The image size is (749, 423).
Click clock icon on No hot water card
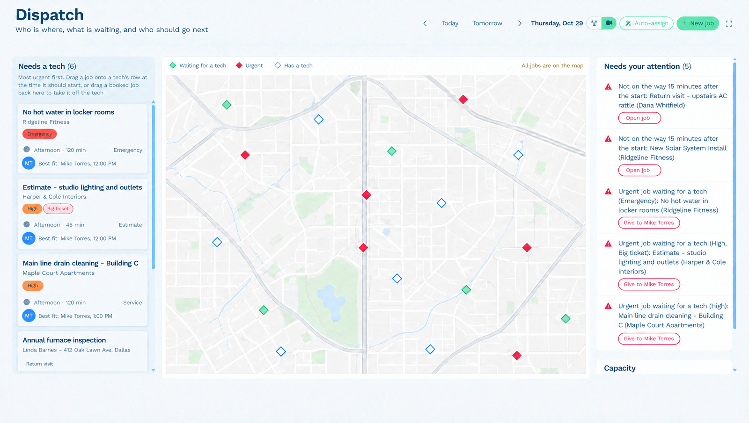pos(27,150)
